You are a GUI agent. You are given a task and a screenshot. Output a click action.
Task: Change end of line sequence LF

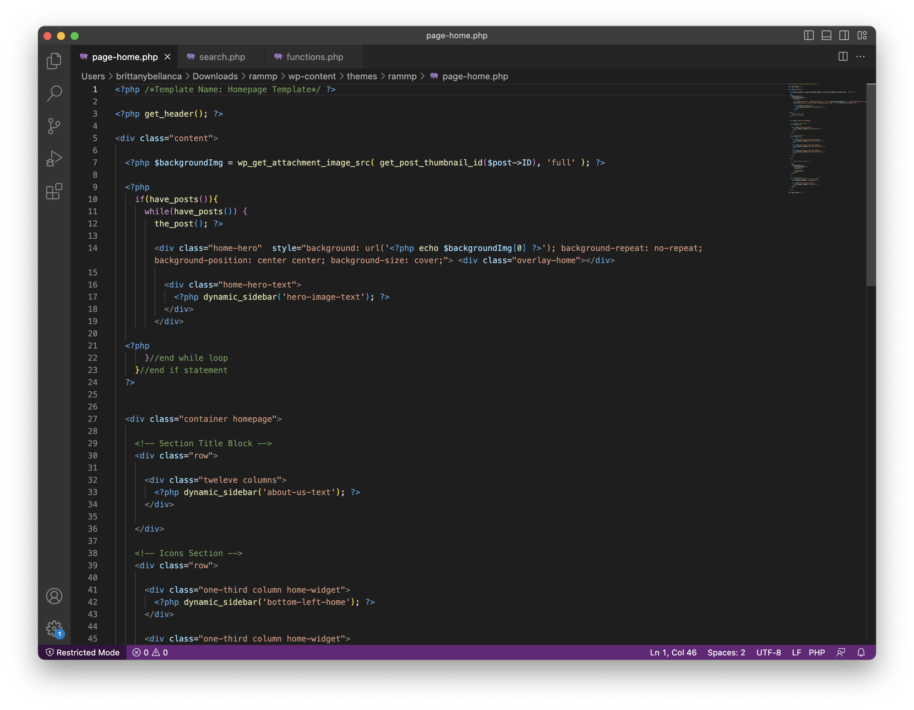796,652
